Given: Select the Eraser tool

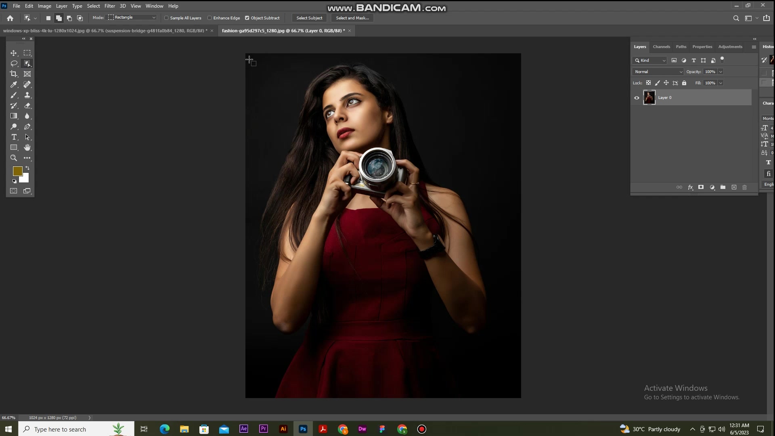Looking at the screenshot, I should 27,106.
